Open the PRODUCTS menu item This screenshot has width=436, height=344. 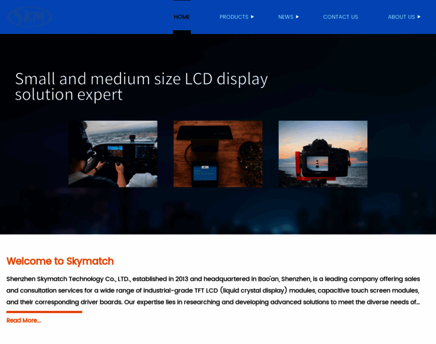234,17
